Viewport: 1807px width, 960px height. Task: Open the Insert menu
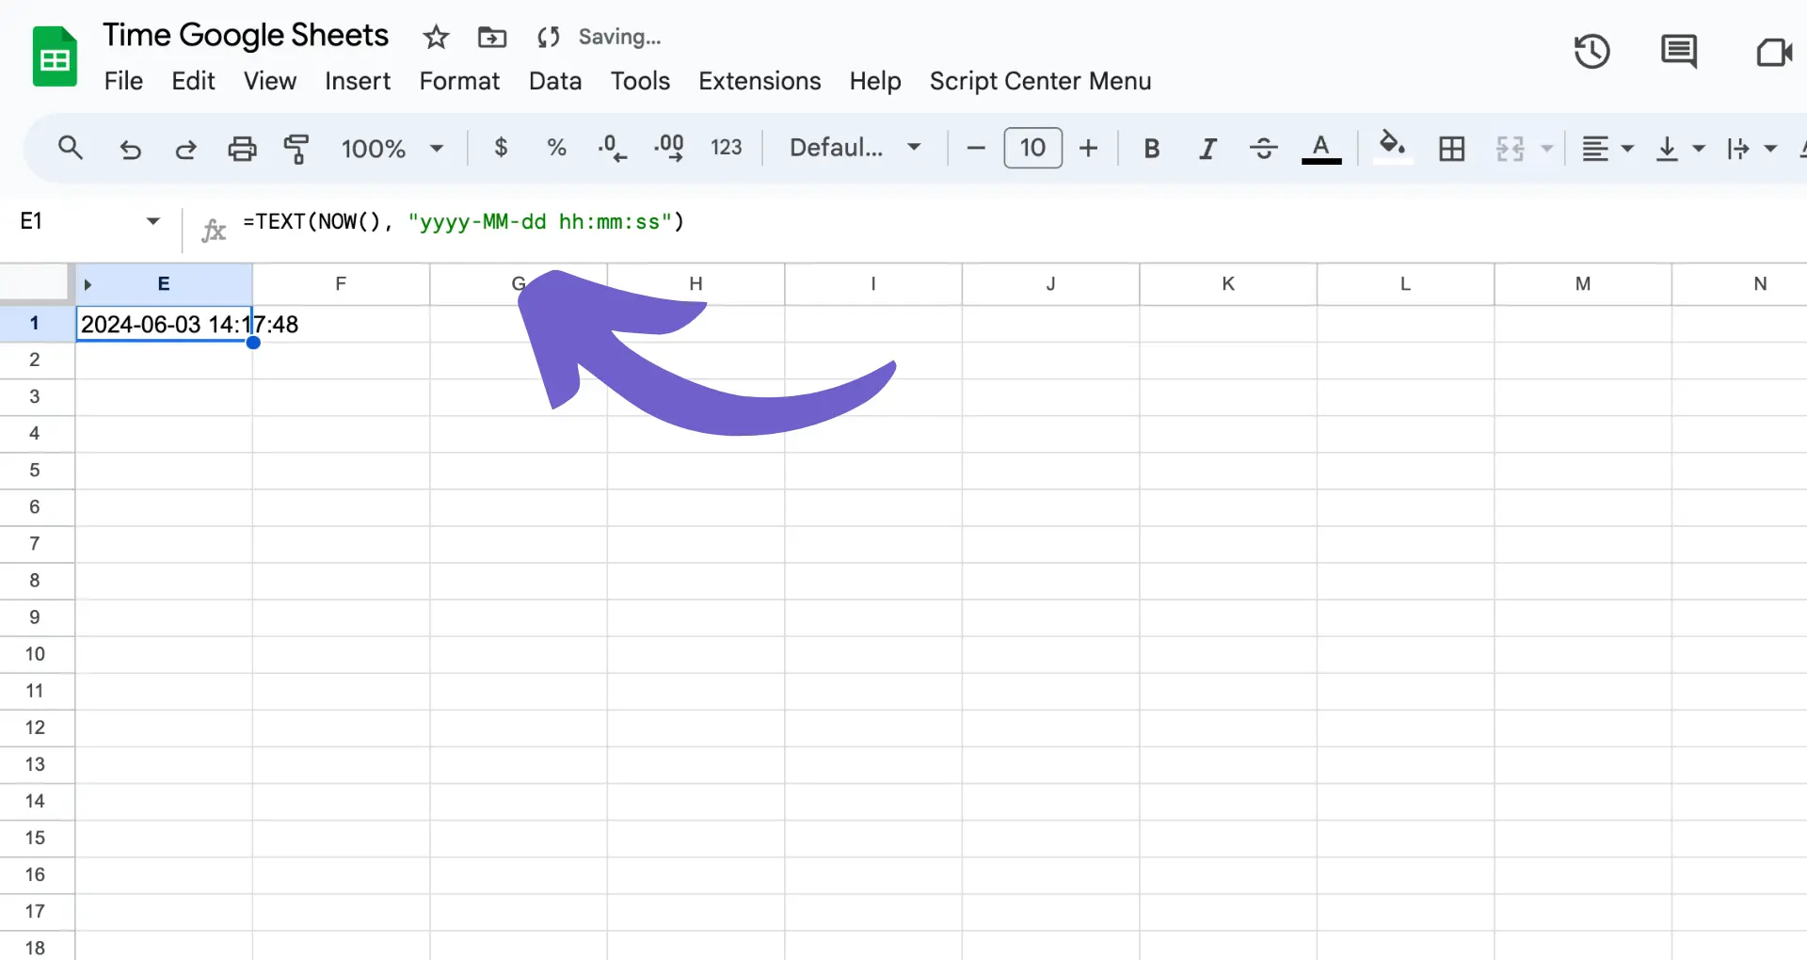click(358, 81)
